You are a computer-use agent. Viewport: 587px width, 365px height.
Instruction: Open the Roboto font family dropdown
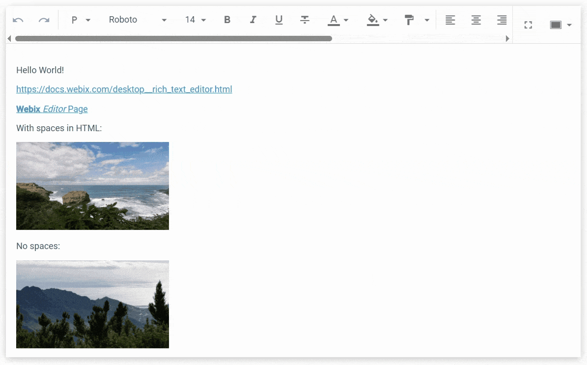coord(138,20)
